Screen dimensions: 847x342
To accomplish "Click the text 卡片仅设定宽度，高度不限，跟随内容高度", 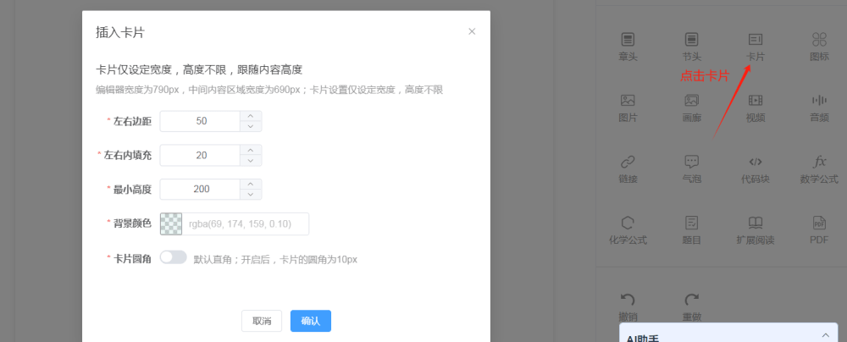I will point(199,69).
